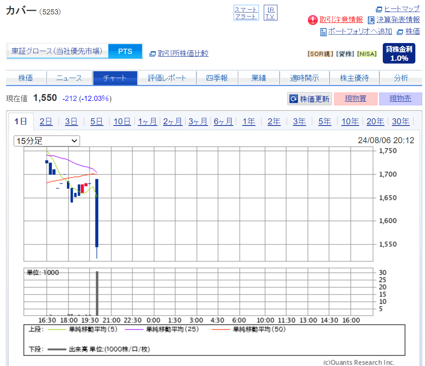Click the 単純移動平均(5) legend entry
The height and width of the screenshot is (366, 425).
(x=82, y=329)
